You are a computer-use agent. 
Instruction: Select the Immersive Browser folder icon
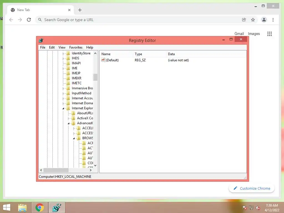pyautogui.click(x=68, y=88)
